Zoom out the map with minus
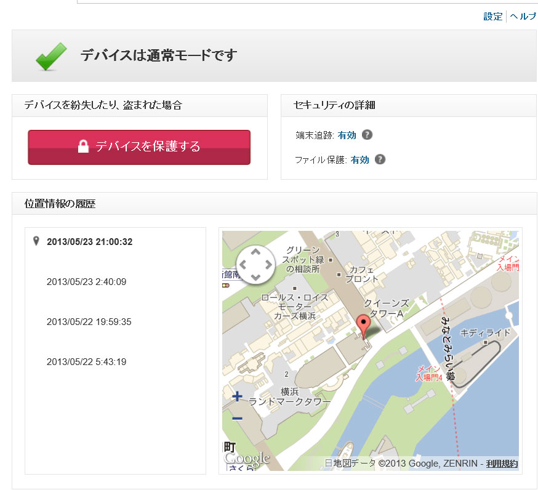 click(237, 418)
